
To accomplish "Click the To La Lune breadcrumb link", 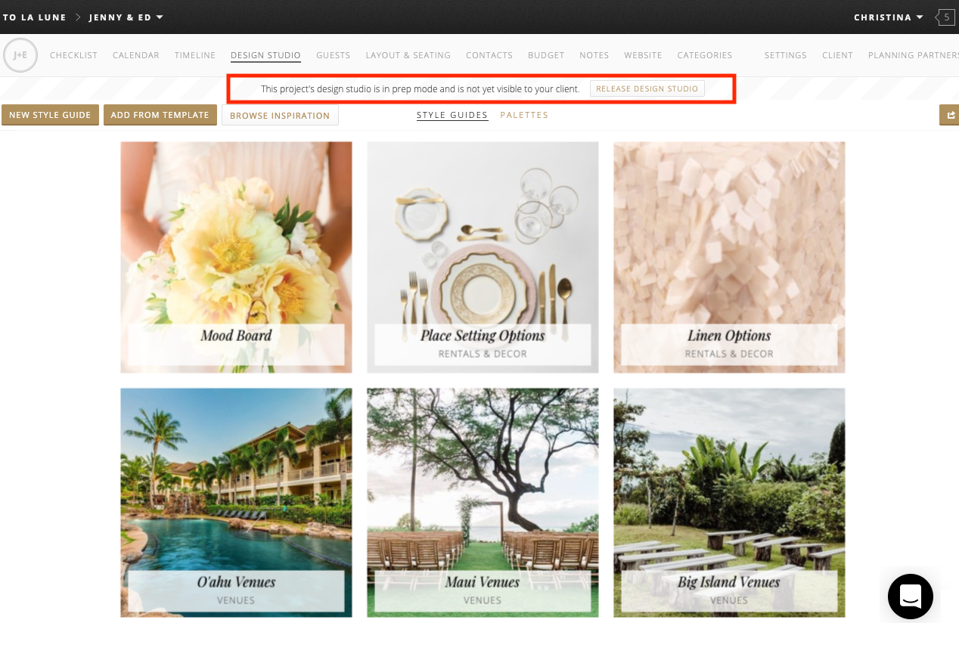I will [x=35, y=17].
